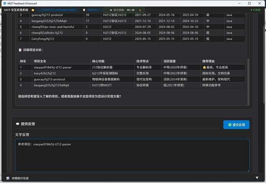Image resolution: width=266 pixels, height=183 pixels.
Task: Click chenqi92/pc-toxic-and-harmful row
Action: click(131, 27)
